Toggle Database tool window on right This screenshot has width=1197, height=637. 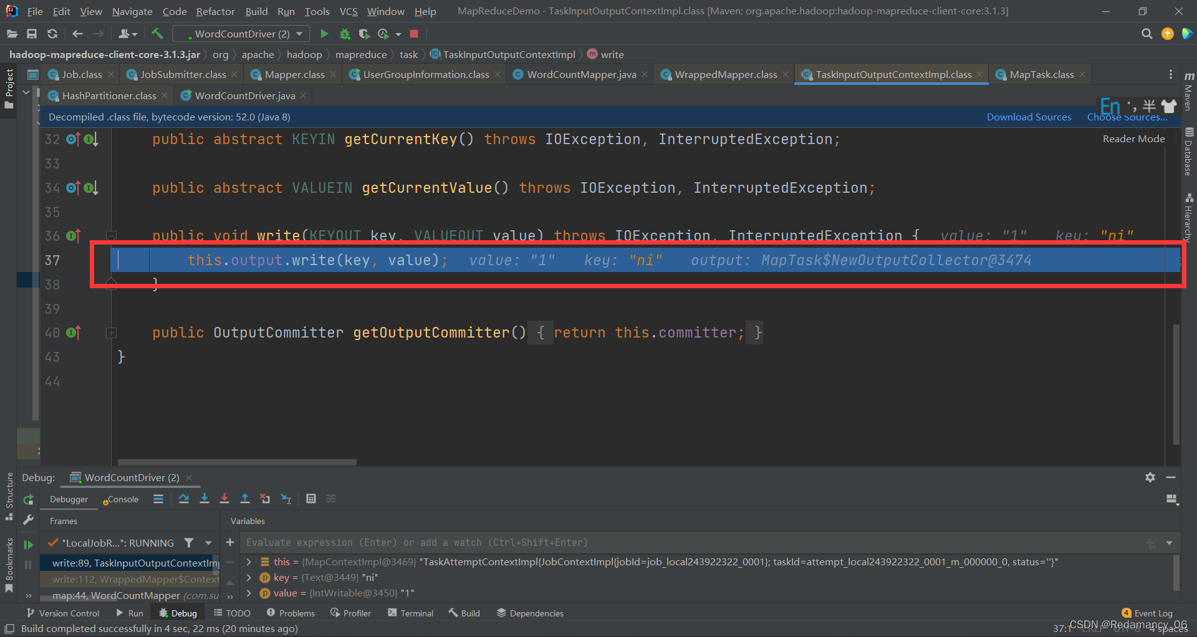[1189, 151]
